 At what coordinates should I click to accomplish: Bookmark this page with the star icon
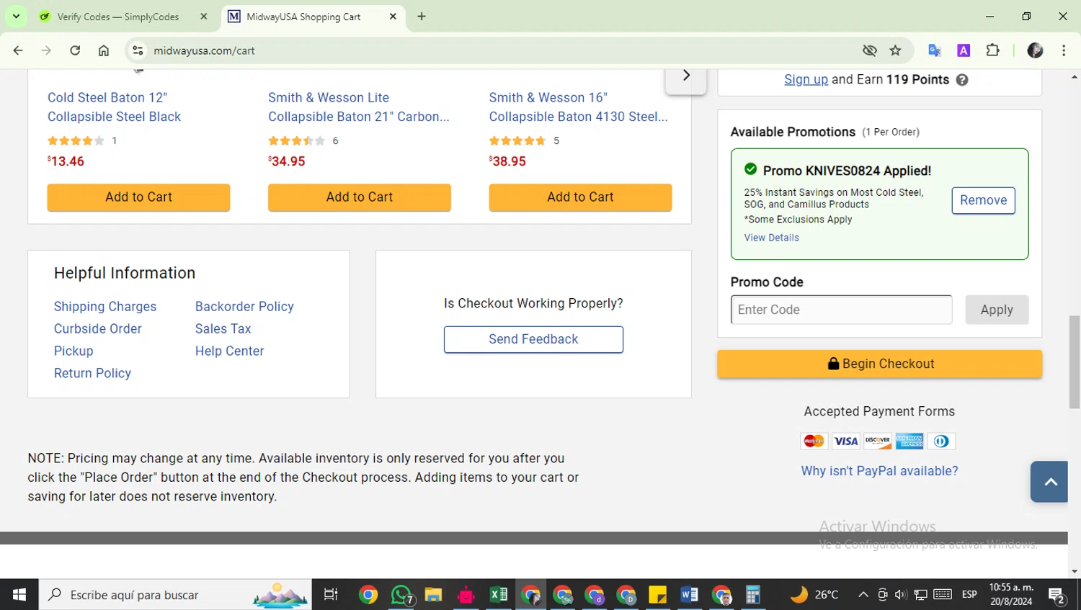tap(895, 50)
